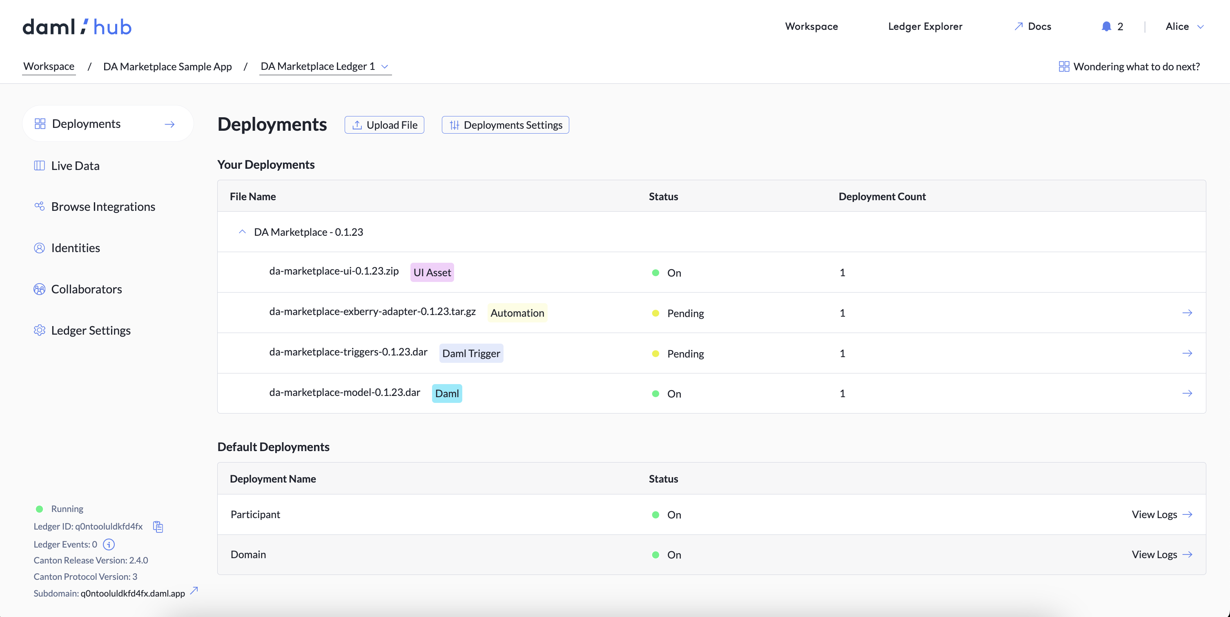Select the Collaborators icon in sidebar
Image resolution: width=1230 pixels, height=617 pixels.
click(39, 288)
